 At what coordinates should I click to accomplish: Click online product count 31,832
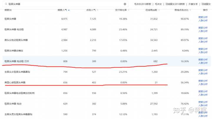[154, 19]
